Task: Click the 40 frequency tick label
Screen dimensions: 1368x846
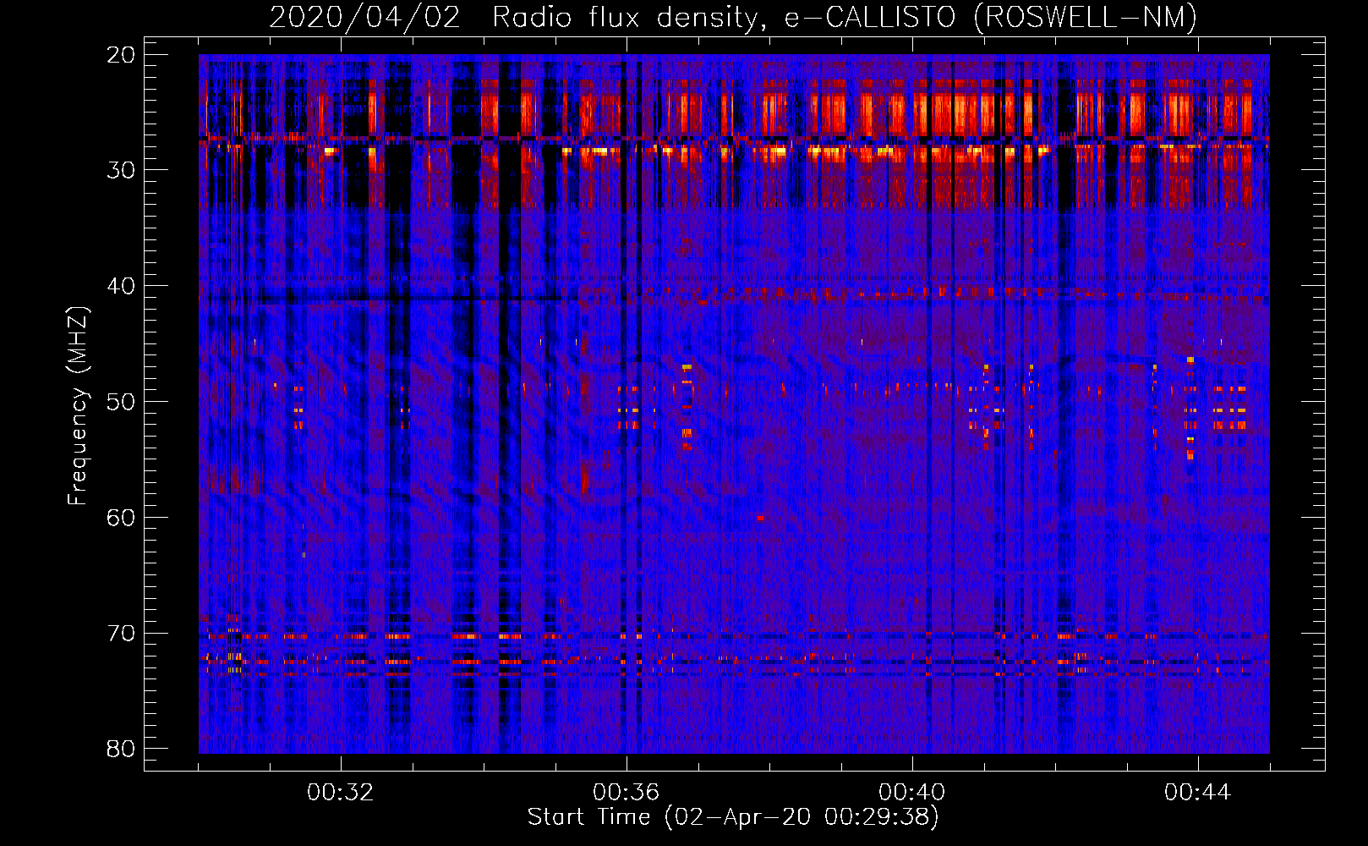Action: coord(122,286)
